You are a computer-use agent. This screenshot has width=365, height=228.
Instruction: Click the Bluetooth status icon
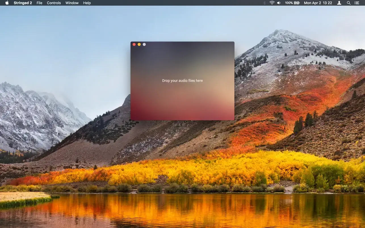pos(264,3)
